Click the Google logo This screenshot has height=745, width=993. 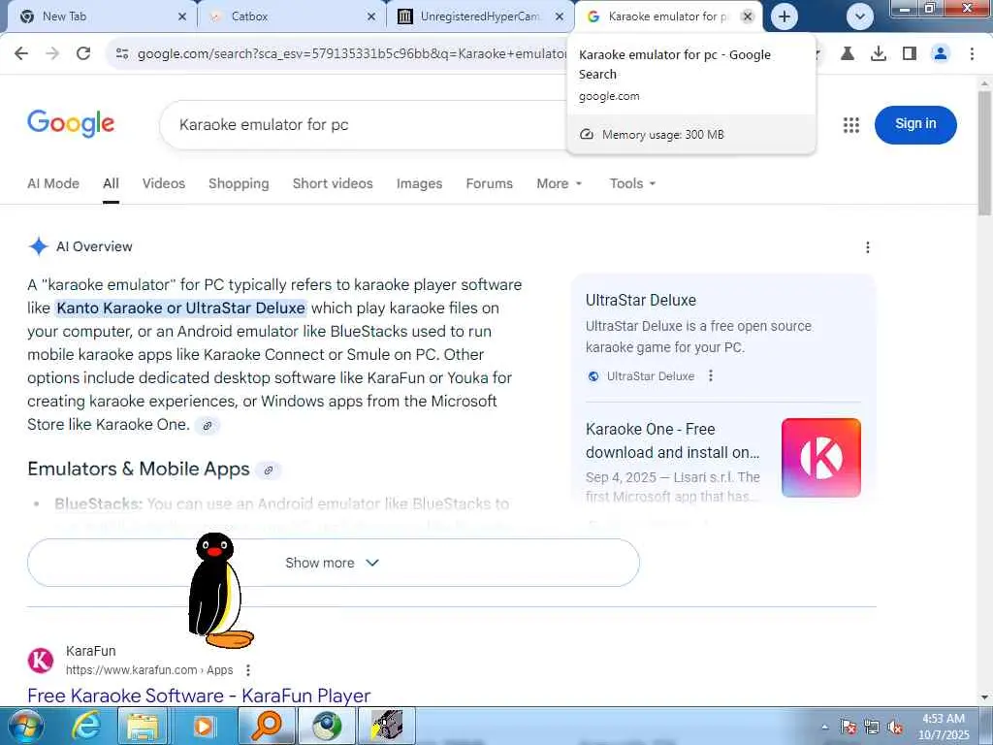[x=71, y=123]
